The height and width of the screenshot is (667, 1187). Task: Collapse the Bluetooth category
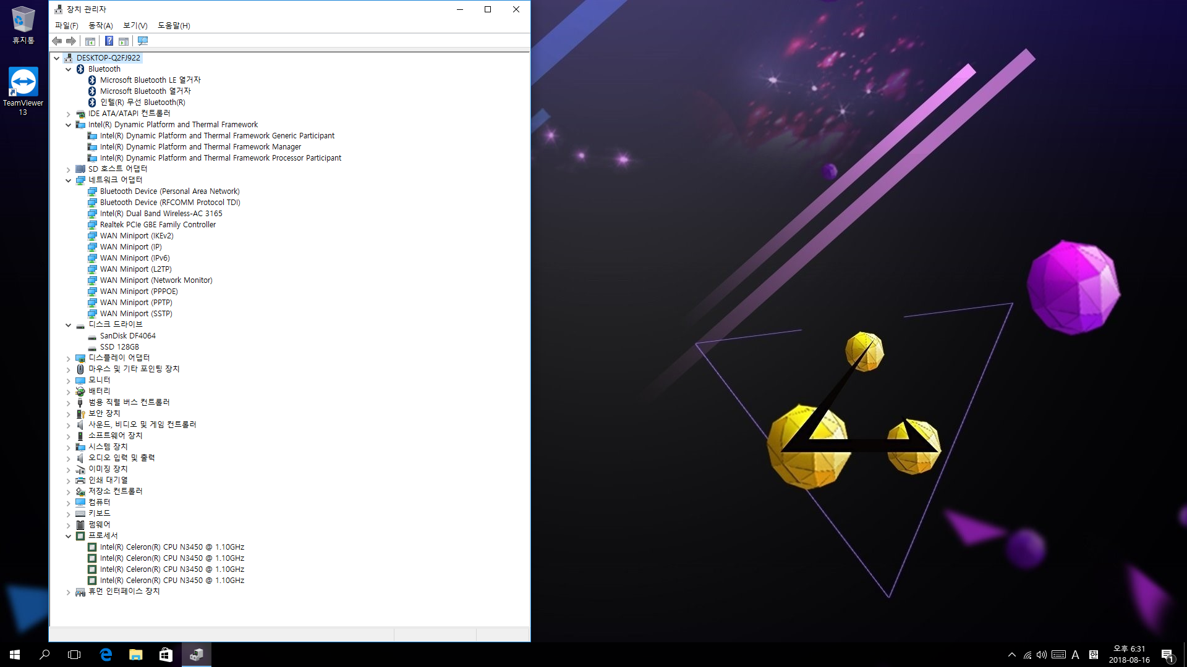(69, 69)
